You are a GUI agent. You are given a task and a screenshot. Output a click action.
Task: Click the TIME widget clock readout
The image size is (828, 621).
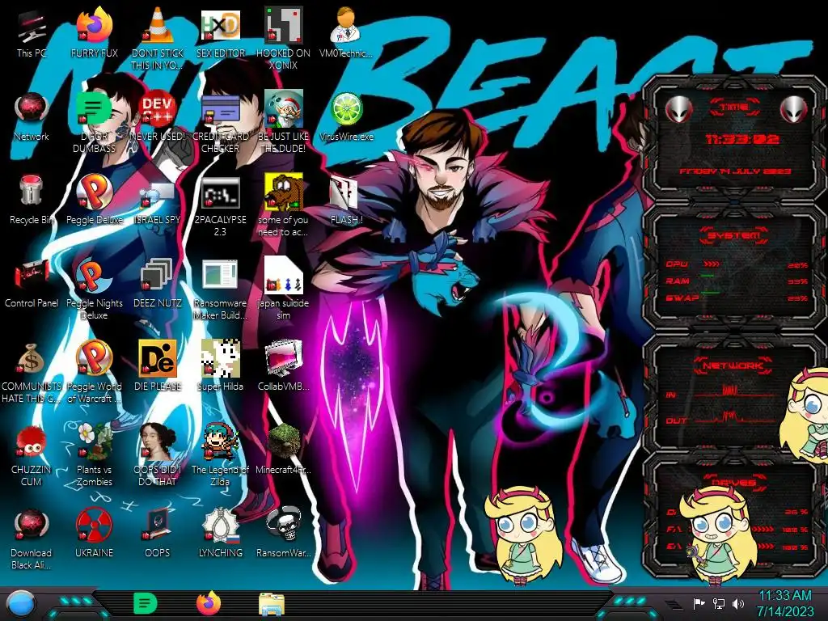click(x=742, y=139)
